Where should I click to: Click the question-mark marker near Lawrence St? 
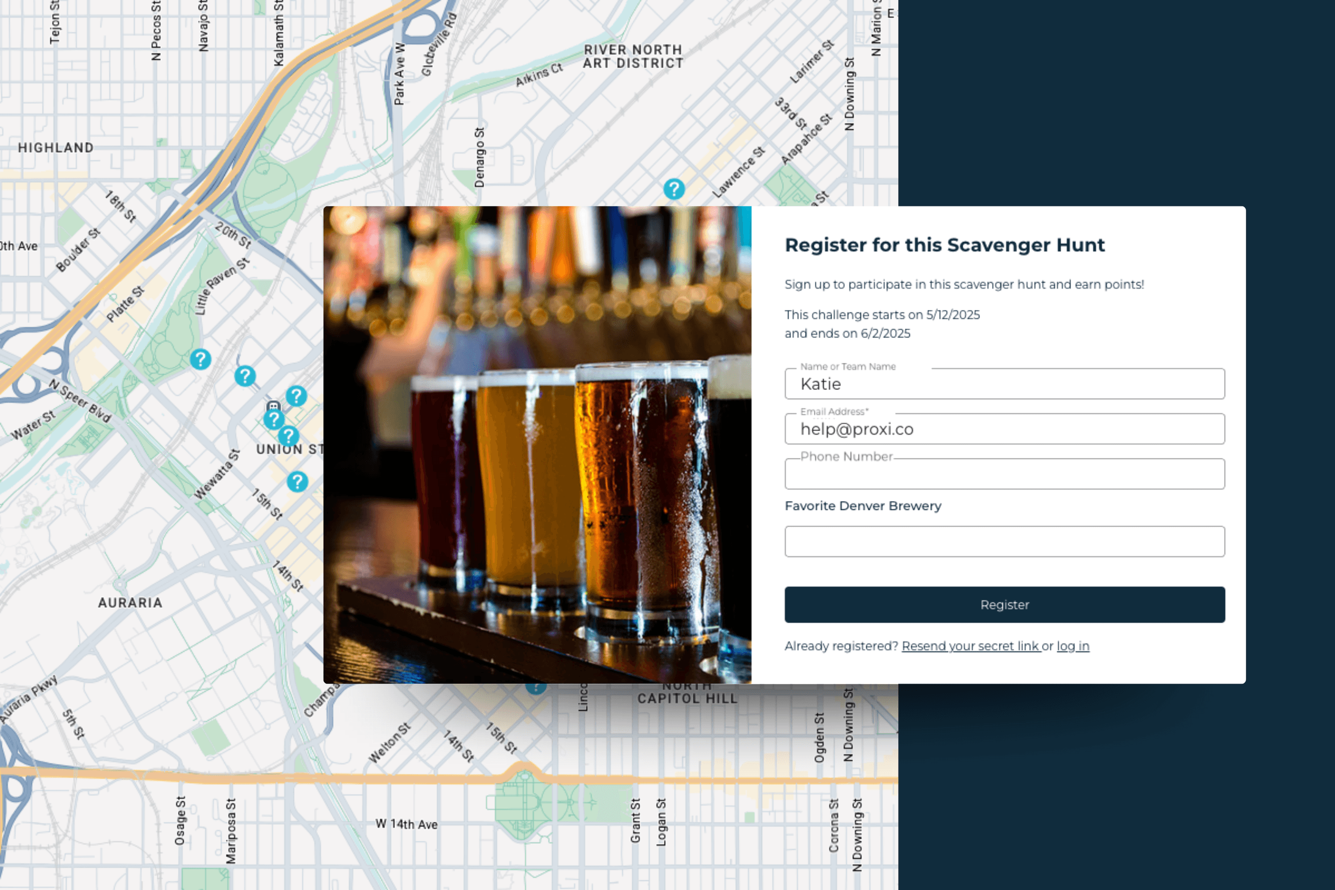674,188
